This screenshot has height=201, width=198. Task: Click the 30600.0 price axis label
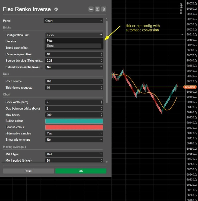[192, 40]
